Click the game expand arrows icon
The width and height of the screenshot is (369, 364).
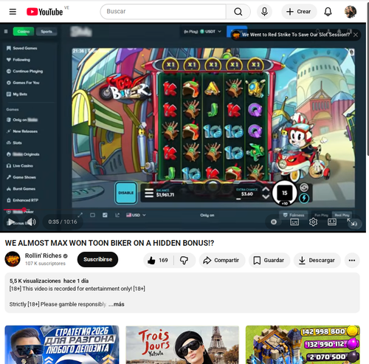click(x=80, y=215)
